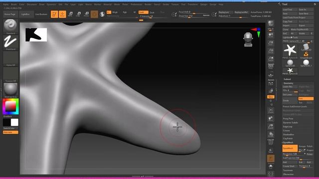Select the Move transform icon
This screenshot has width=319, height=179.
70,14
